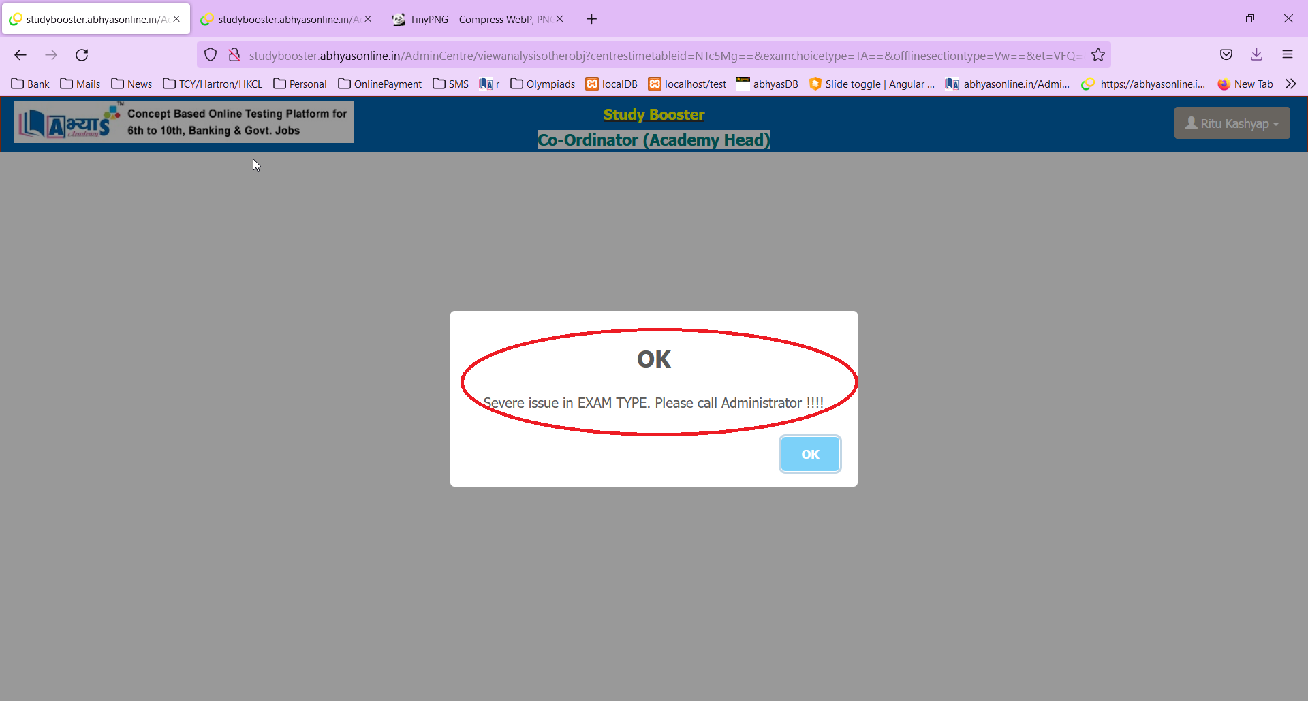Switch to the second studybooster tab
Screen dimensions: 1308x701
[x=283, y=19]
